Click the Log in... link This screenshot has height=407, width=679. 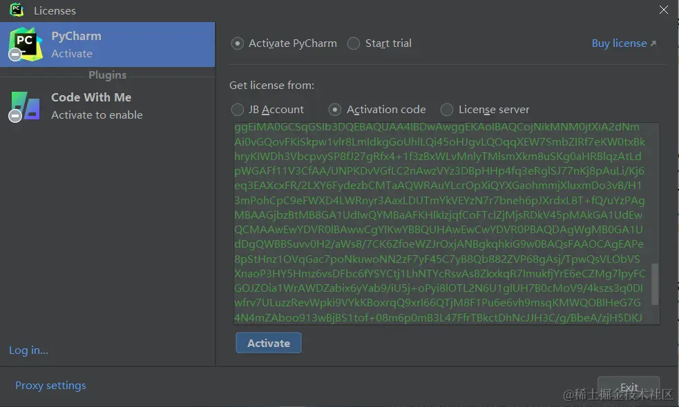coord(28,350)
